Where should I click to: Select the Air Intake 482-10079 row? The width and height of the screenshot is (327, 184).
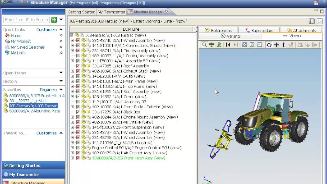pos(122,122)
